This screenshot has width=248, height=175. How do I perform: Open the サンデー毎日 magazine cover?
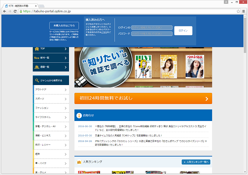pyautogui.click(x=169, y=66)
